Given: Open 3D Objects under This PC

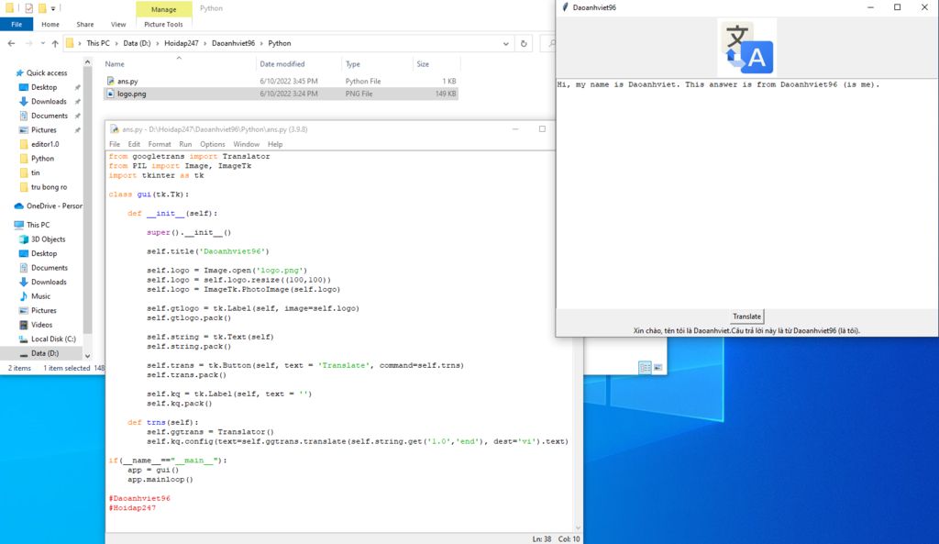Looking at the screenshot, I should 48,239.
